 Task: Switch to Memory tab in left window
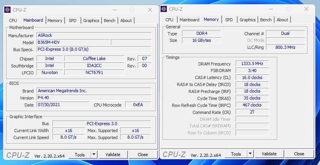click(55, 21)
